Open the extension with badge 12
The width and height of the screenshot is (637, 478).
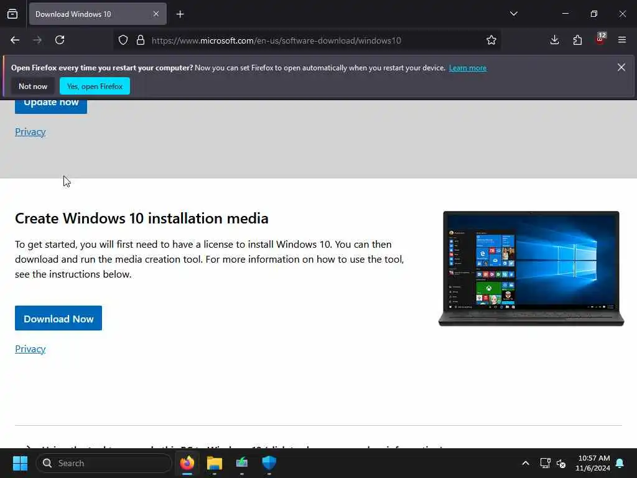click(x=600, y=39)
